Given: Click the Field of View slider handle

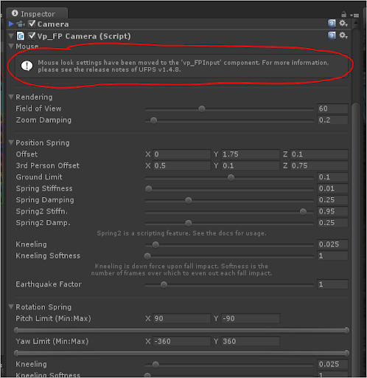Looking at the screenshot, I should (x=202, y=109).
